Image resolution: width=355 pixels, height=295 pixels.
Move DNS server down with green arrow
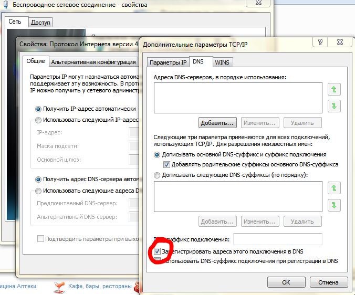coord(333,107)
